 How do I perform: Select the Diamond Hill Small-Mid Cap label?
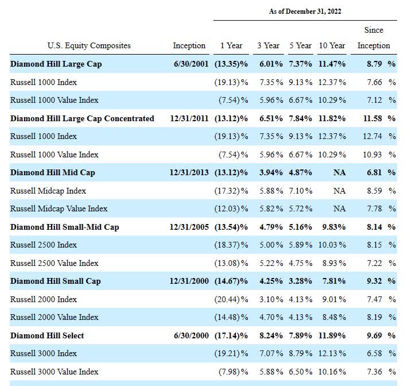pyautogui.click(x=65, y=227)
